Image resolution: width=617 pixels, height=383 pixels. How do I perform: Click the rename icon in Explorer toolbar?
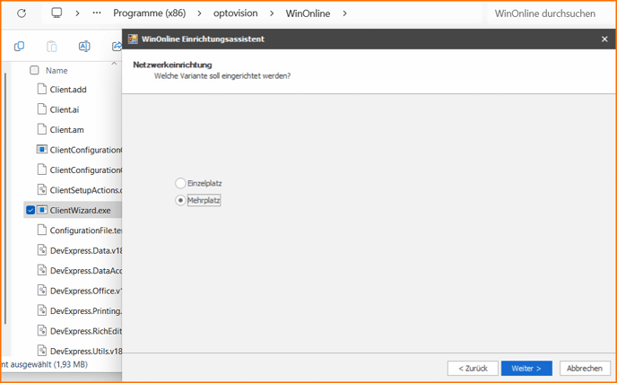[84, 47]
